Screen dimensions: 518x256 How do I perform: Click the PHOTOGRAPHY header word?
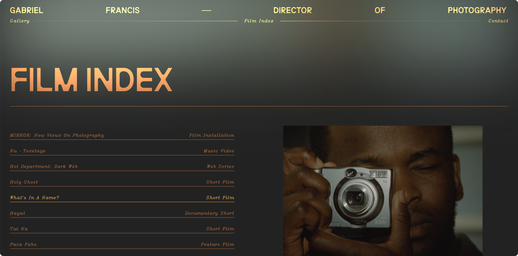(477, 10)
